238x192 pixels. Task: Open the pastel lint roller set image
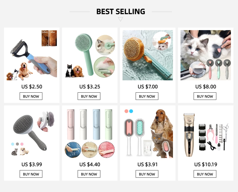tap(90, 133)
